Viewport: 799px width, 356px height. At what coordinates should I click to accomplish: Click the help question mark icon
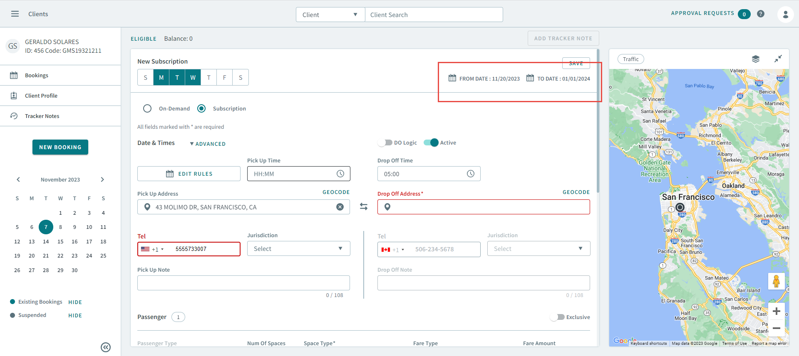(x=761, y=14)
